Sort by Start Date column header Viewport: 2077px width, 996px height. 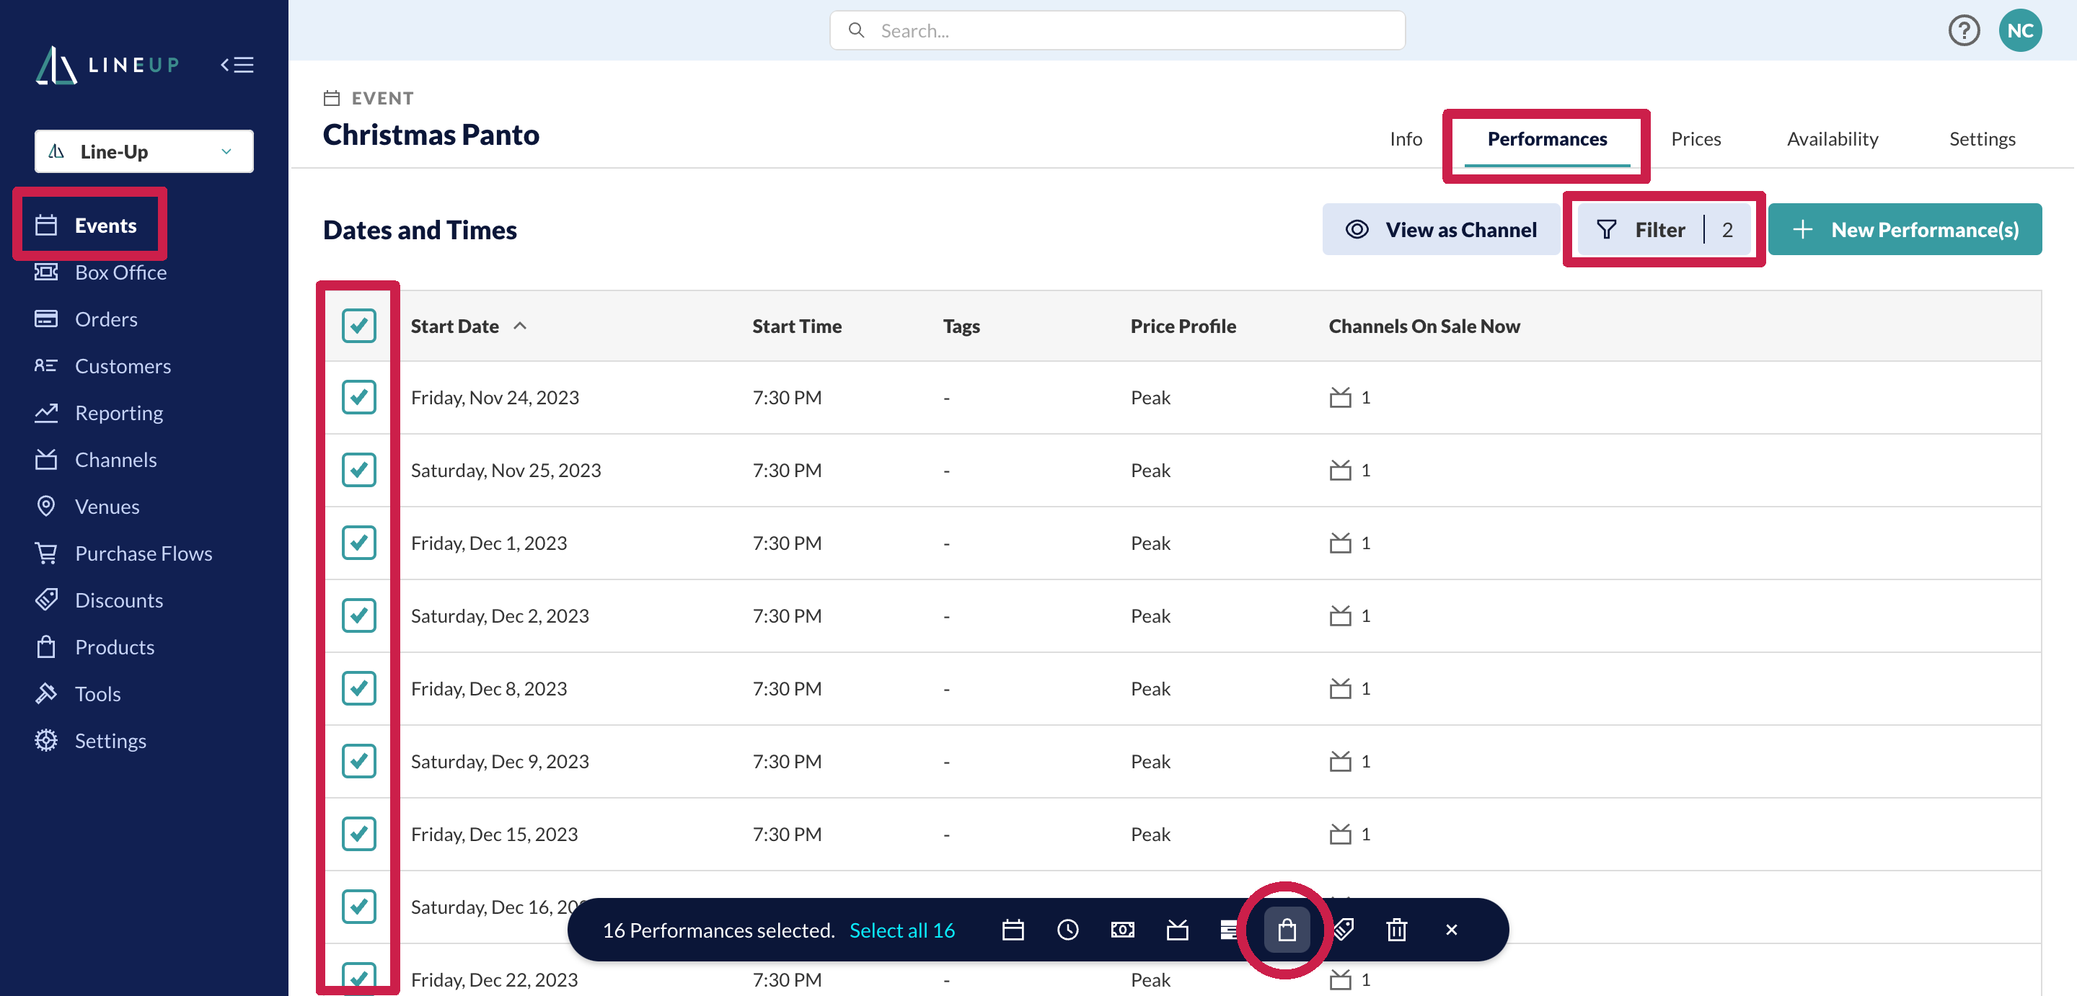(467, 326)
